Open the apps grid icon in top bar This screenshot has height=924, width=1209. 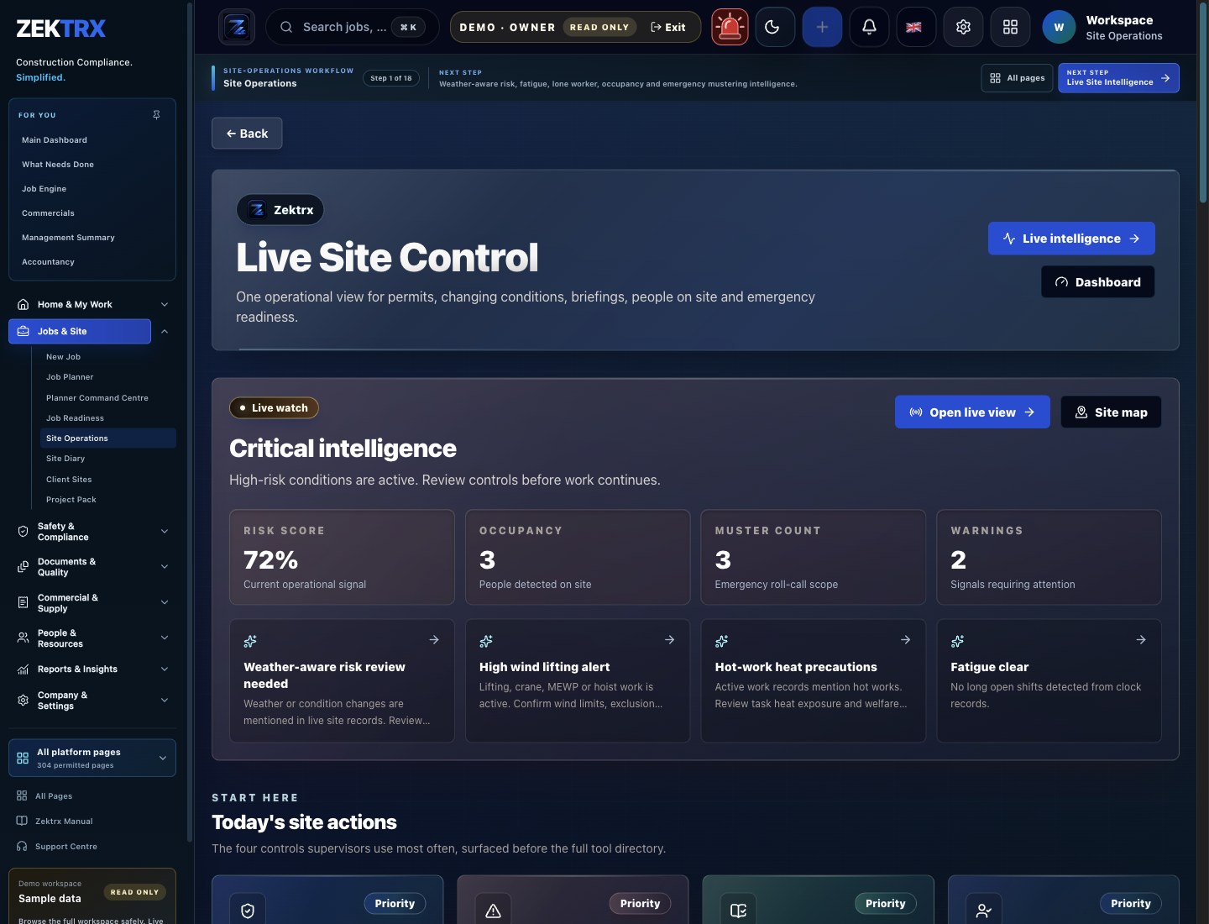[x=1010, y=27]
